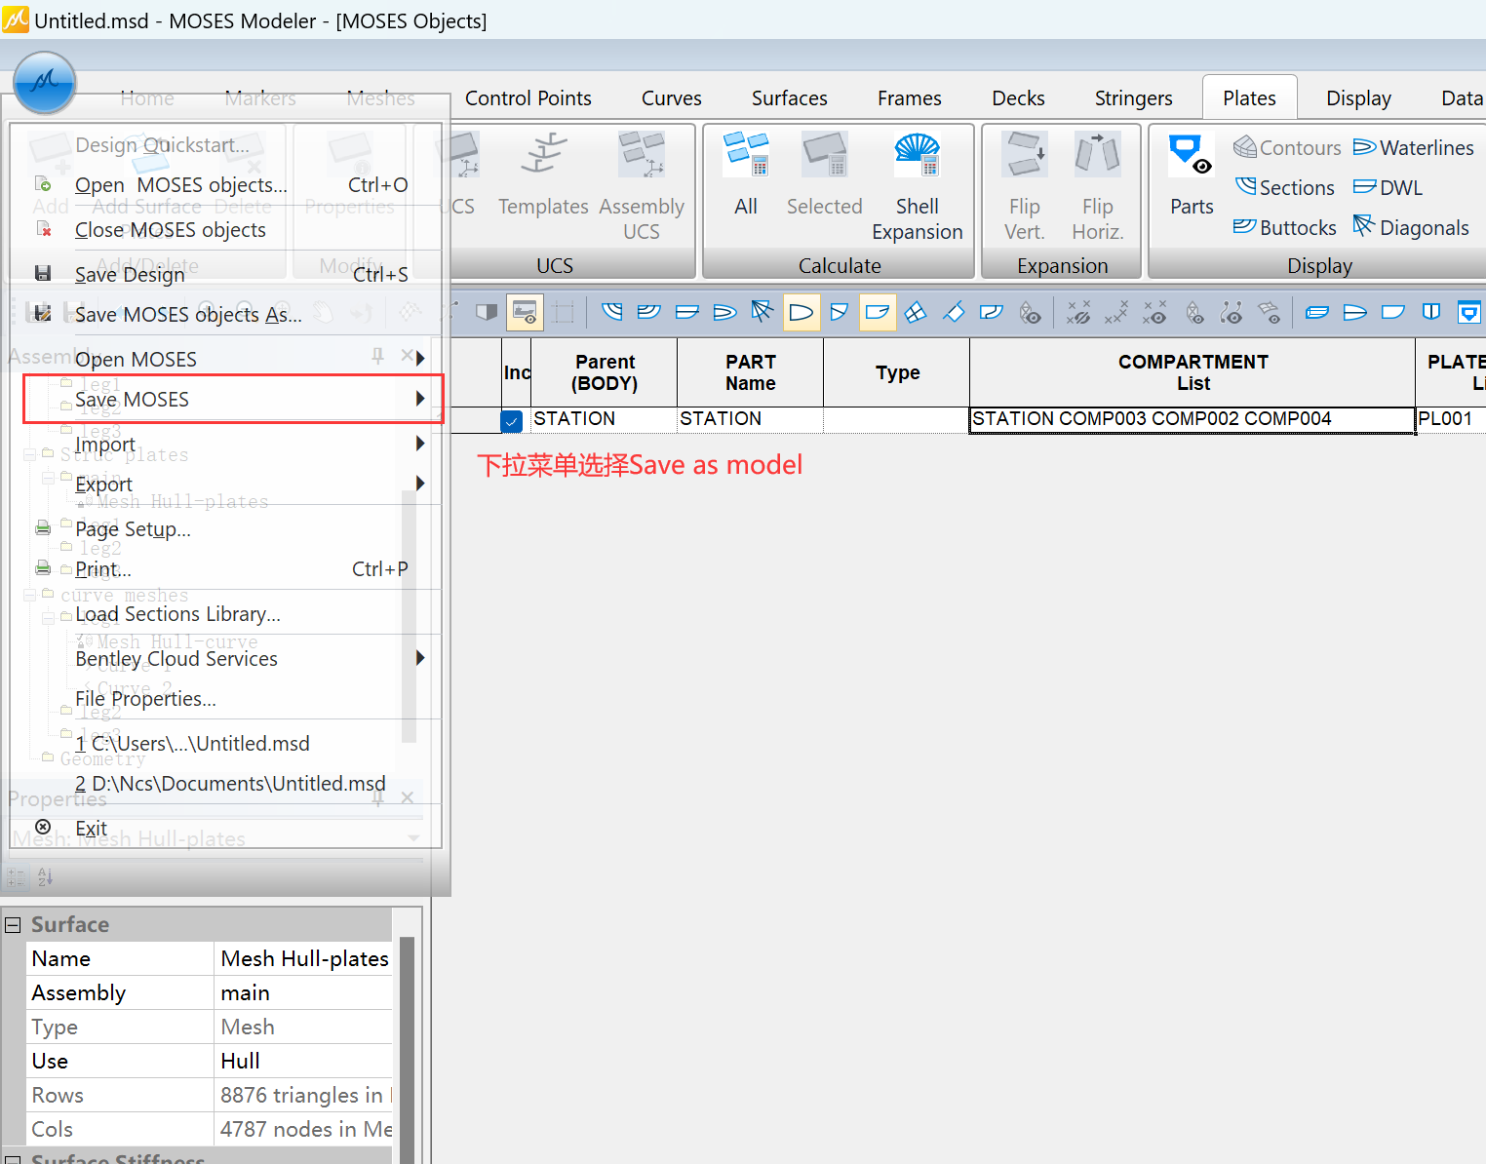Select Save MOSES objects As menu item
The height and width of the screenshot is (1164, 1486).
point(188,314)
